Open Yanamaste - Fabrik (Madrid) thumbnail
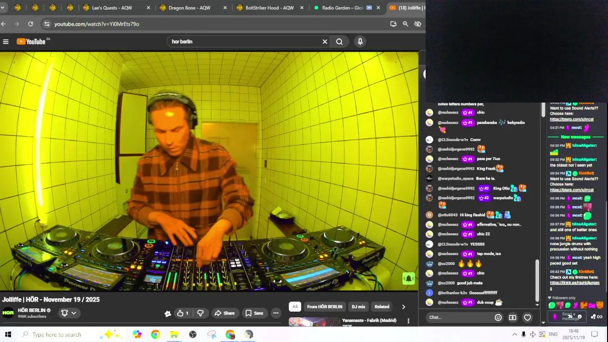 (x=313, y=322)
